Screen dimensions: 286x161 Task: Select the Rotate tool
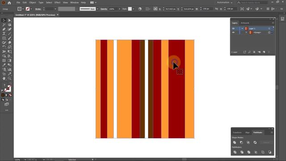(x=4, y=47)
